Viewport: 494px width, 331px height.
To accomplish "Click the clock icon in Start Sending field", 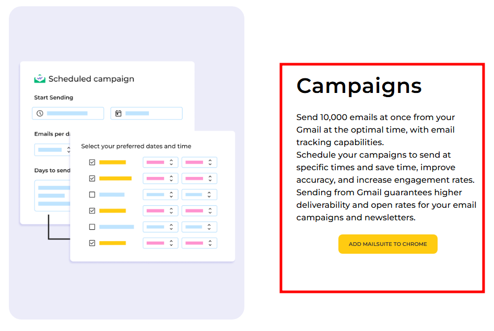I will pyautogui.click(x=40, y=113).
